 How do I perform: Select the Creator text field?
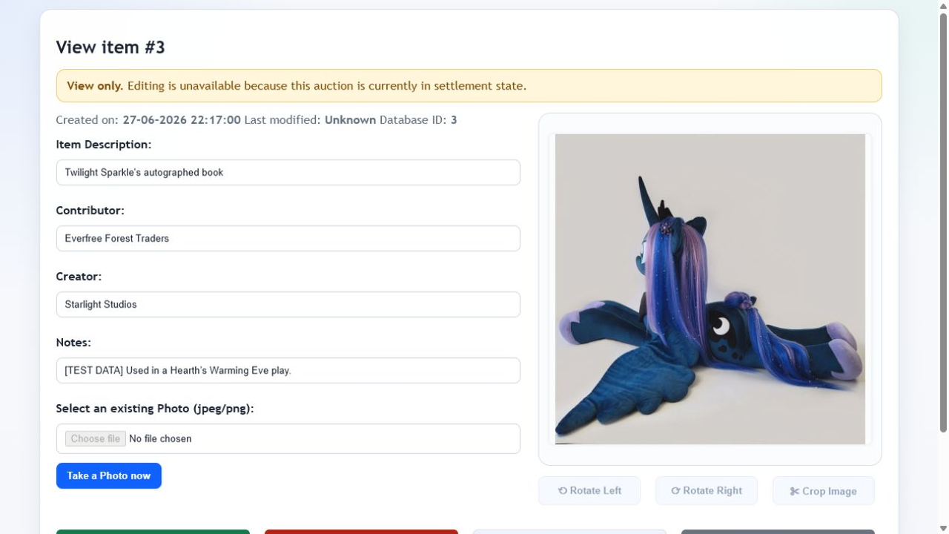click(x=288, y=304)
